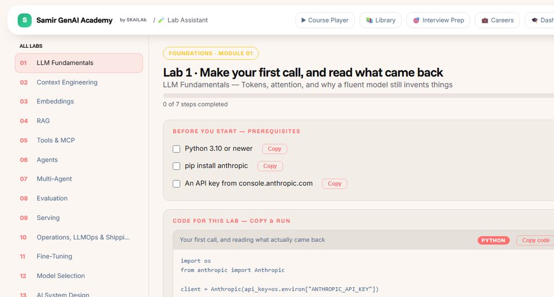Check the Python 3.10 or newer prerequisite
The height and width of the screenshot is (297, 554).
click(x=177, y=149)
